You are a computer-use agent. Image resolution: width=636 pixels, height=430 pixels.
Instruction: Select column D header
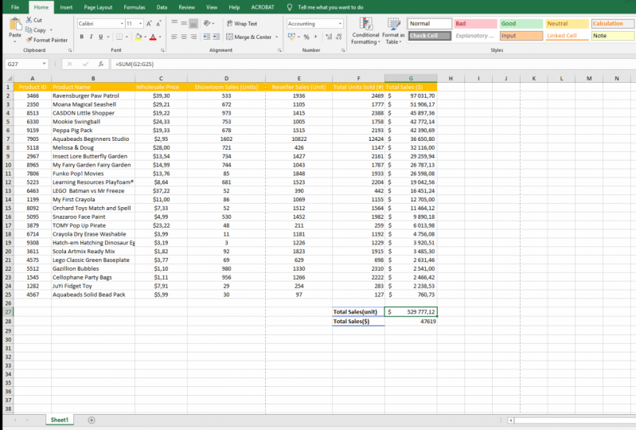coord(226,78)
